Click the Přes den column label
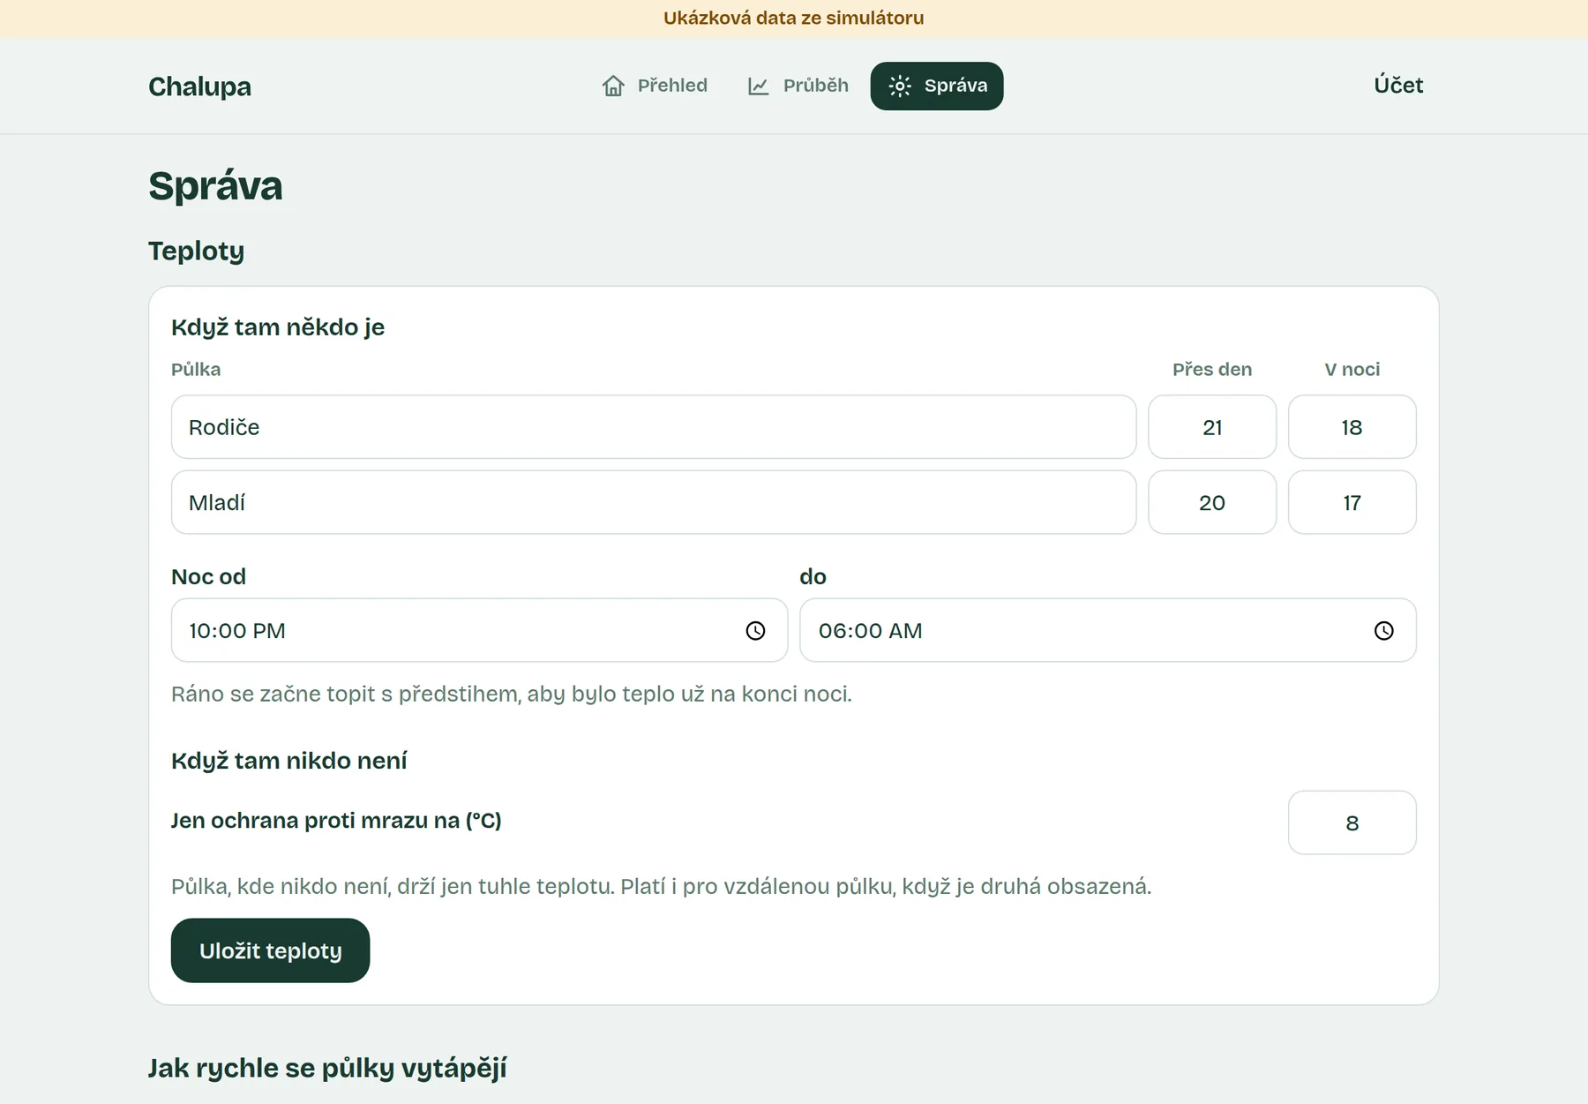Viewport: 1588px width, 1104px height. [x=1212, y=369]
